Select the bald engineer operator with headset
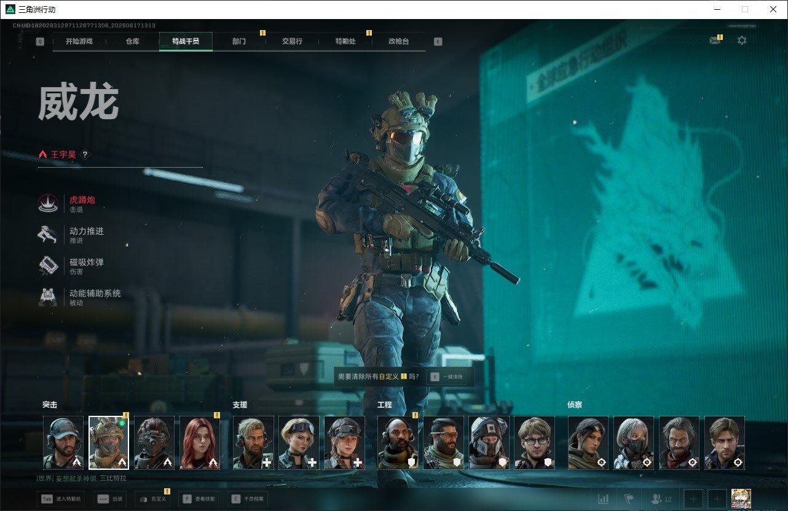The width and height of the screenshot is (788, 511). tap(398, 443)
